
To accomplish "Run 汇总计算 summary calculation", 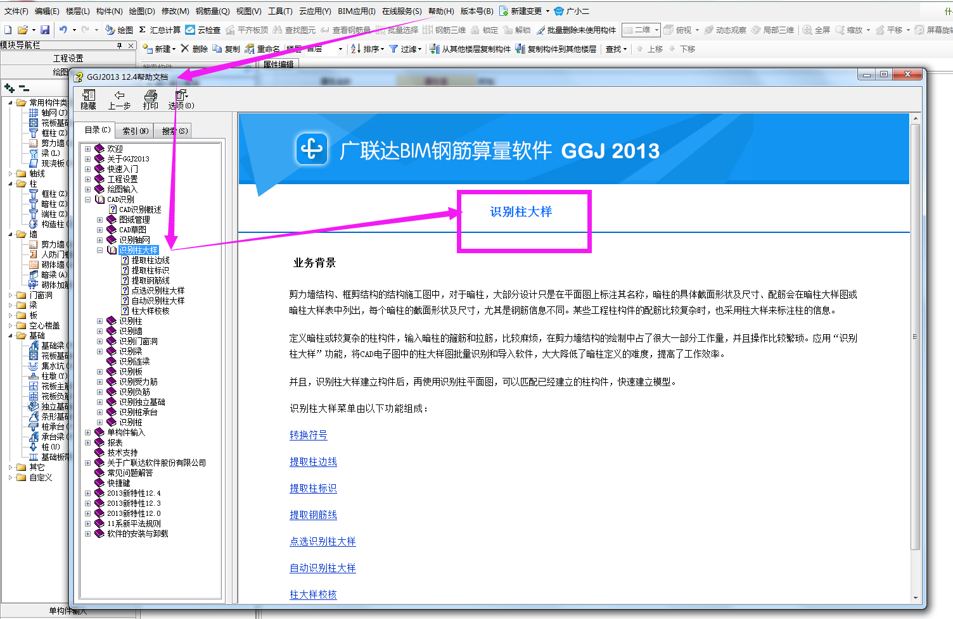I will (x=160, y=30).
